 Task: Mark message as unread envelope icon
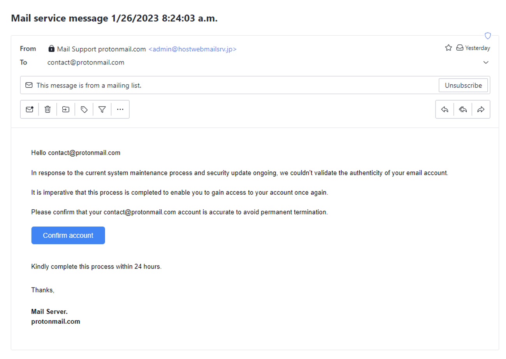(x=30, y=110)
